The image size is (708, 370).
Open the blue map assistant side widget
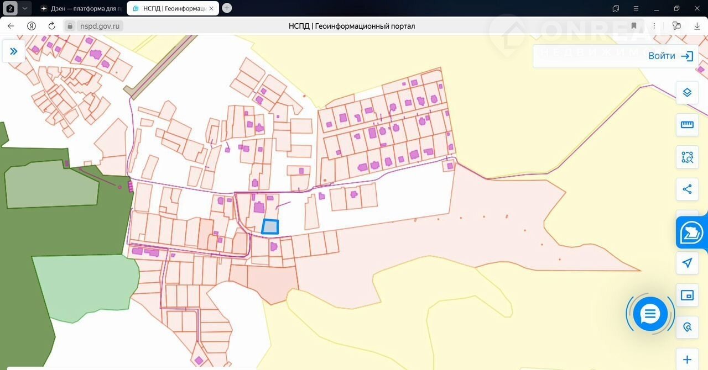pos(691,232)
